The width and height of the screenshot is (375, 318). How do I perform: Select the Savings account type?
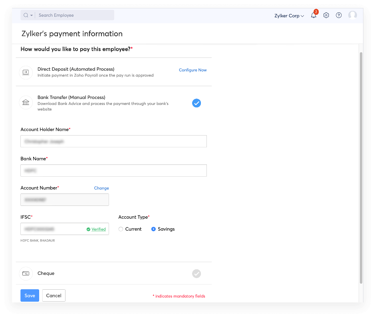[153, 229]
